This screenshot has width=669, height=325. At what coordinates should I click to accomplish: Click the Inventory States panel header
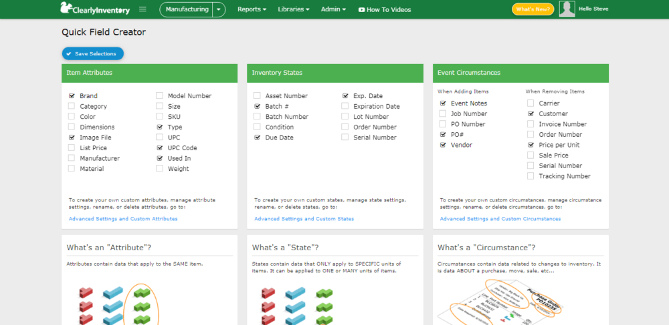click(x=335, y=73)
